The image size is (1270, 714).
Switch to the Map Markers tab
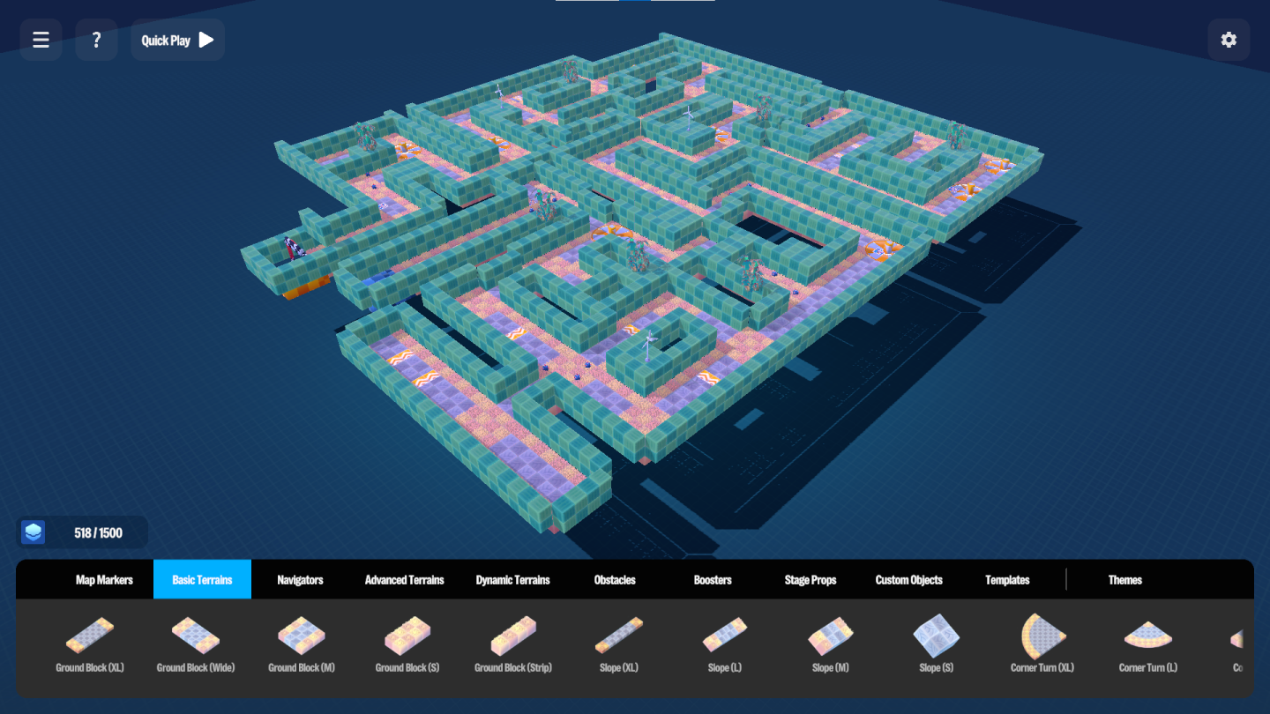[104, 580]
